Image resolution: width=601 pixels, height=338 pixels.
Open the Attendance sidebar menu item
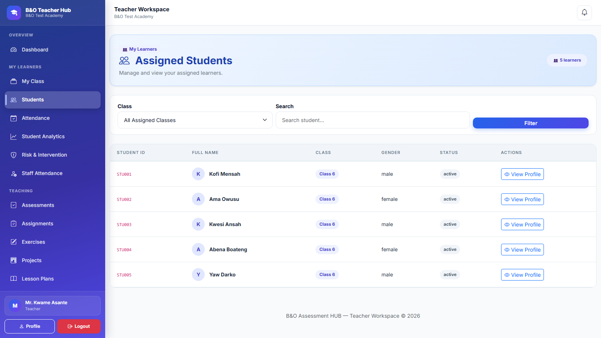[53, 118]
